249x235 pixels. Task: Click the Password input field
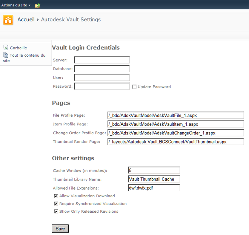[102, 86]
